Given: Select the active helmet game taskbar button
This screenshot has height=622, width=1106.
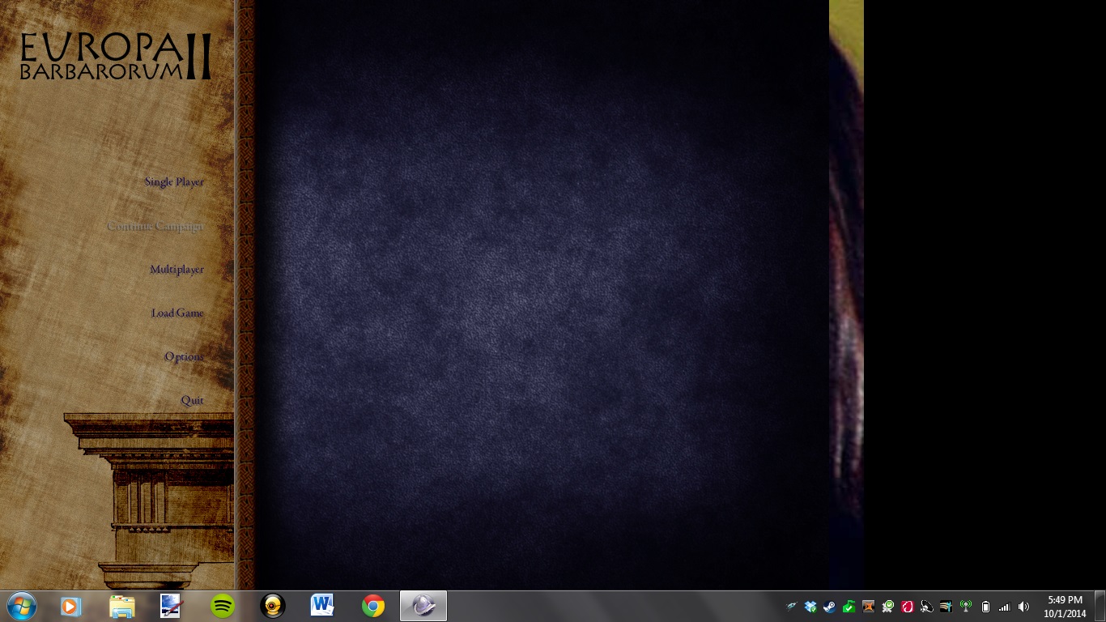Looking at the screenshot, I should [x=423, y=606].
